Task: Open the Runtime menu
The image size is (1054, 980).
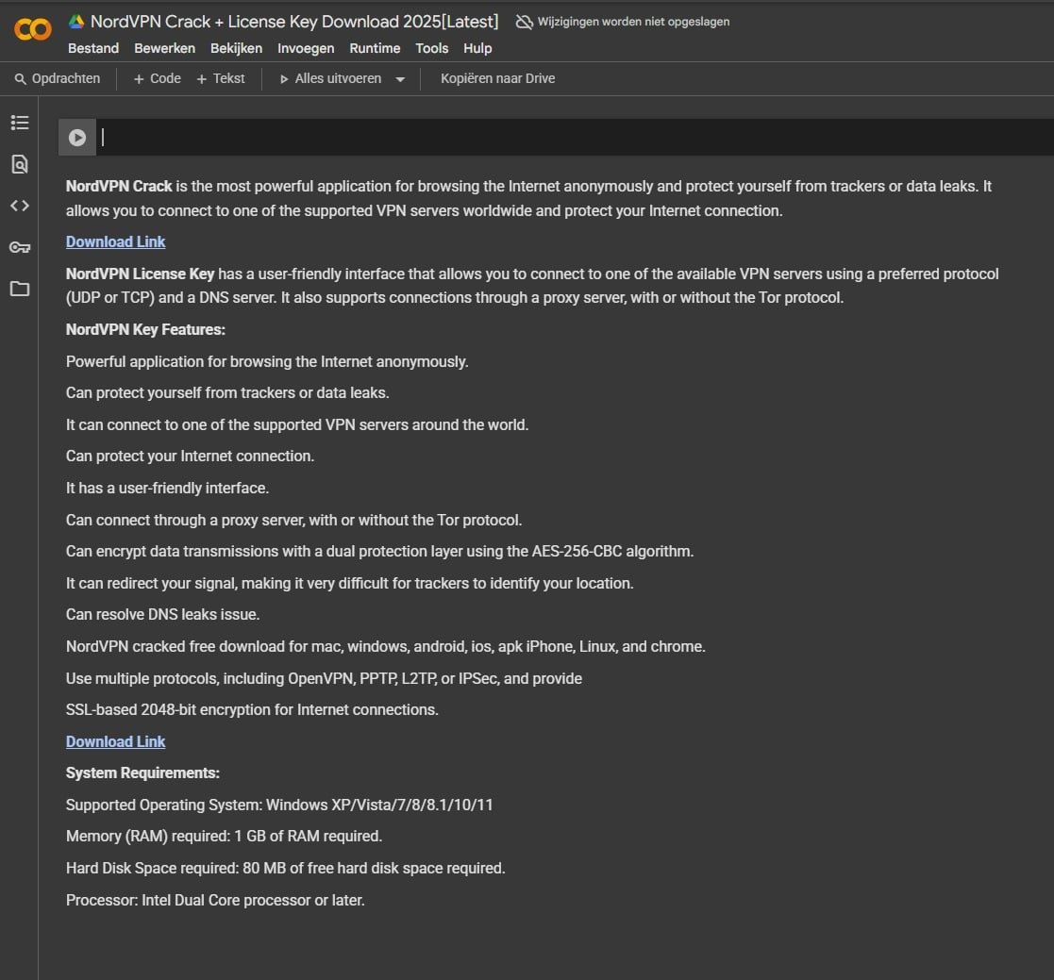Action: [x=375, y=48]
